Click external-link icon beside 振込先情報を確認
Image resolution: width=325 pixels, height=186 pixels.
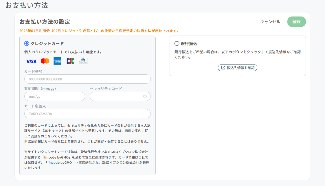click(223, 68)
